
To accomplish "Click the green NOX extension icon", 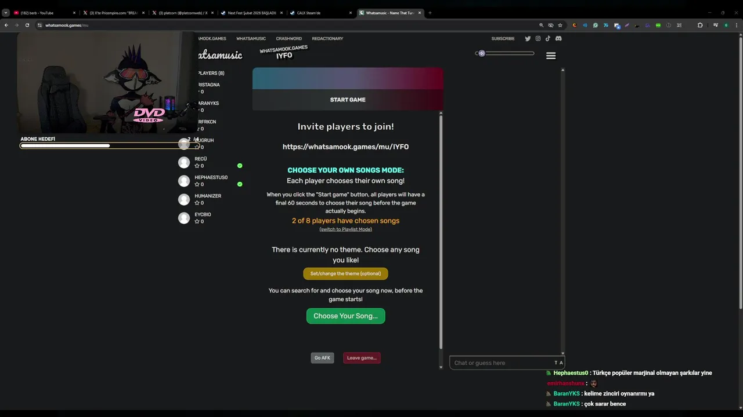I will click(658, 25).
